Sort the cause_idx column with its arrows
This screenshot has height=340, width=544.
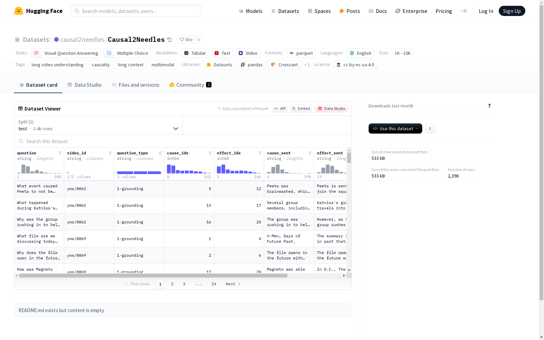[210, 153]
